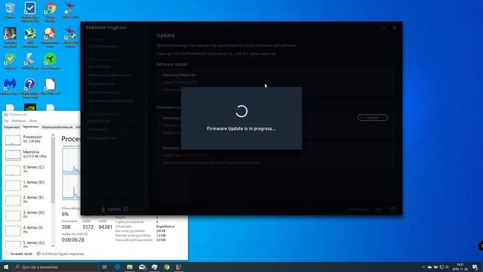Open the Mail app on the taskbar
483x272 pixels.
tap(142, 267)
